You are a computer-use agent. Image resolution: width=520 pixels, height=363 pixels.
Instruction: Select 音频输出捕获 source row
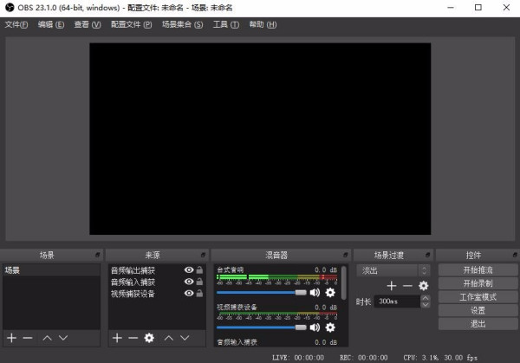pyautogui.click(x=157, y=270)
